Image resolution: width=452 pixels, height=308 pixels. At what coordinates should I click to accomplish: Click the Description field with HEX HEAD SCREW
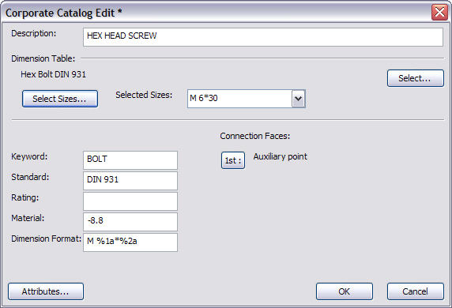(x=263, y=37)
